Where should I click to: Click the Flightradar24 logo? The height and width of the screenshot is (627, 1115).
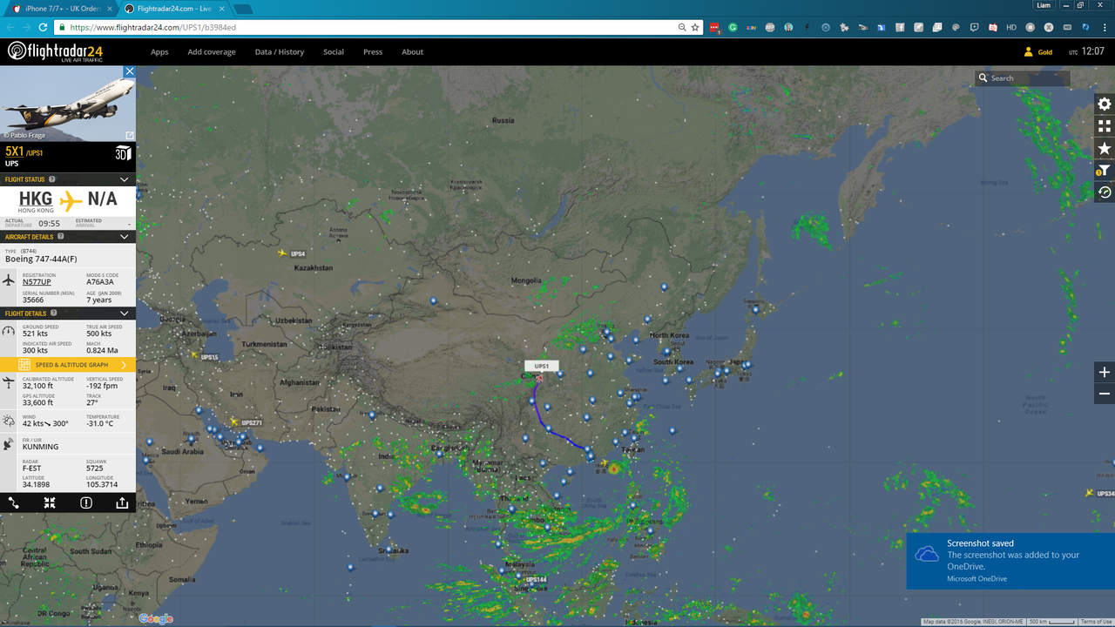[56, 51]
